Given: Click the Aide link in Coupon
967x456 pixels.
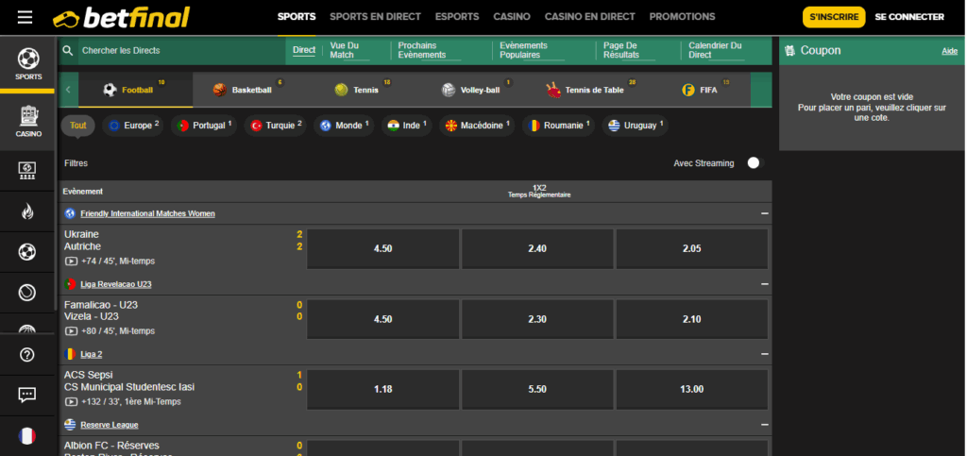Looking at the screenshot, I should (949, 51).
